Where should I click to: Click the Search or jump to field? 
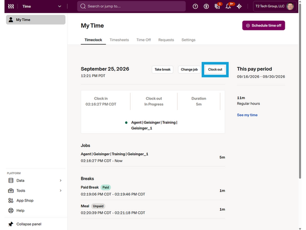(x=131, y=6)
